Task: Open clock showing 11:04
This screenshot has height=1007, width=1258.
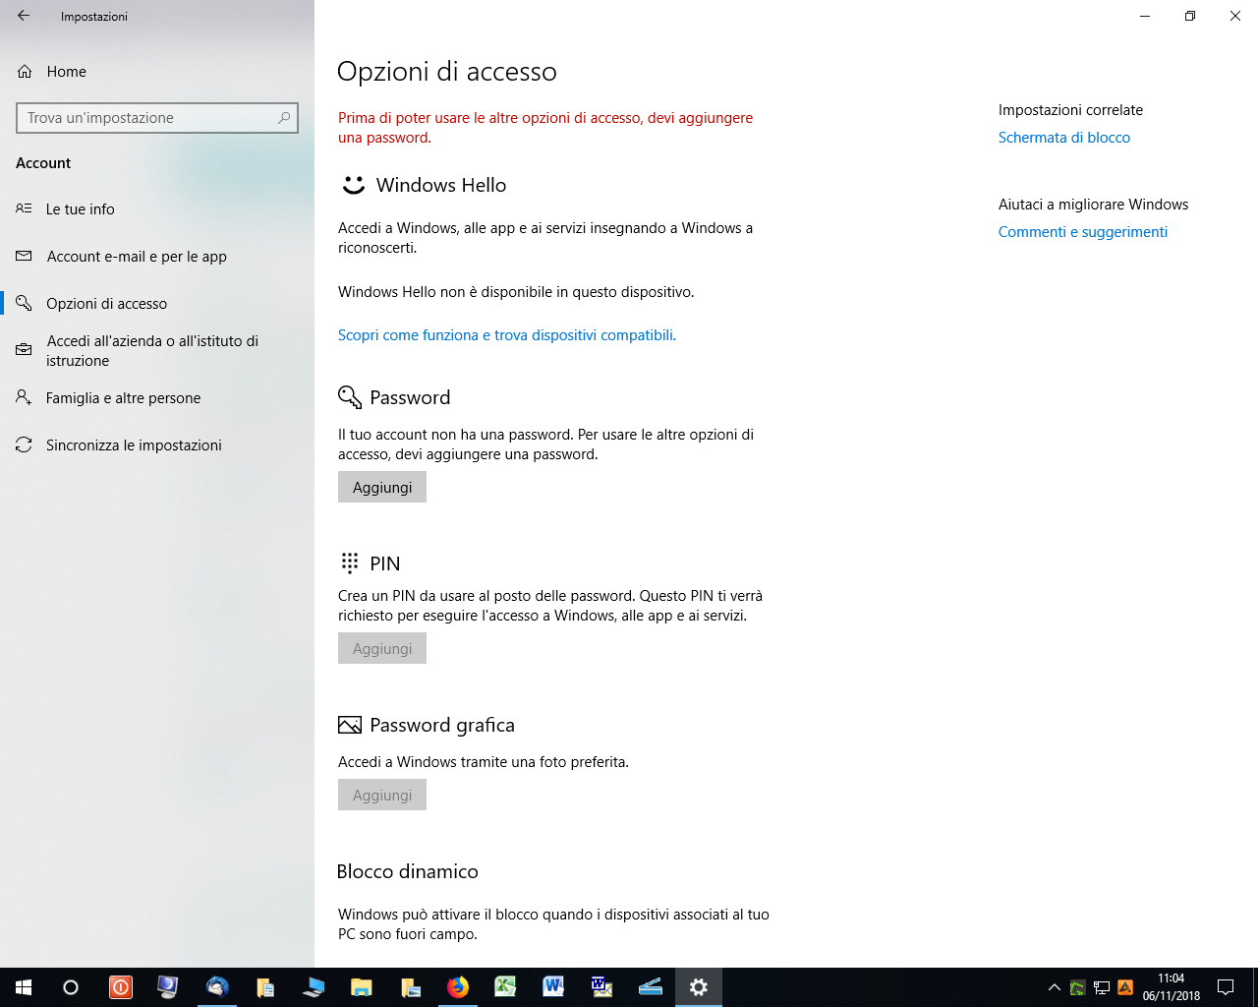Action: pos(1171,987)
